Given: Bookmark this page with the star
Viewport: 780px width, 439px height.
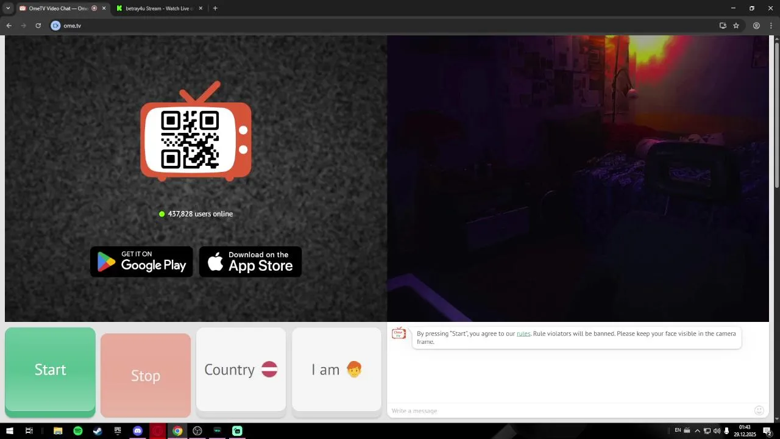Looking at the screenshot, I should [736, 26].
